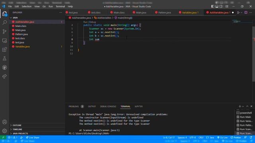Open the Go menu

click(x=44, y=6)
